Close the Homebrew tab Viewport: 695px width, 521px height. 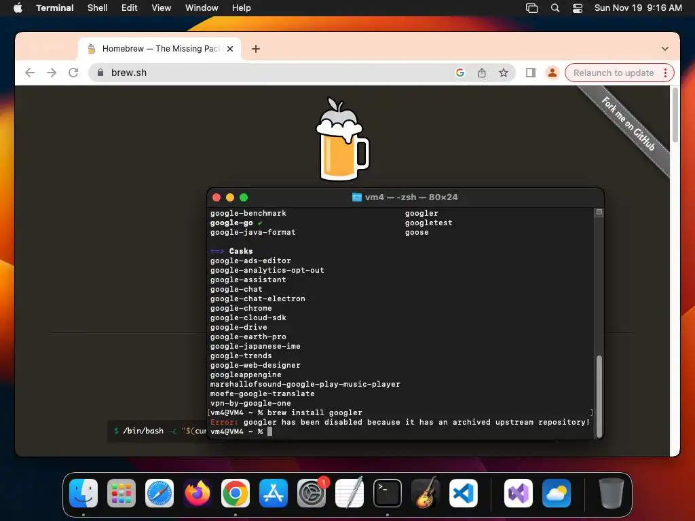point(230,49)
